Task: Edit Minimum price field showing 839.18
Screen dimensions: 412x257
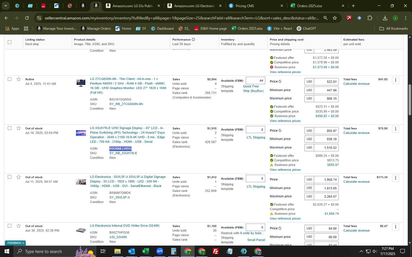Action: pyautogui.click(x=326, y=139)
